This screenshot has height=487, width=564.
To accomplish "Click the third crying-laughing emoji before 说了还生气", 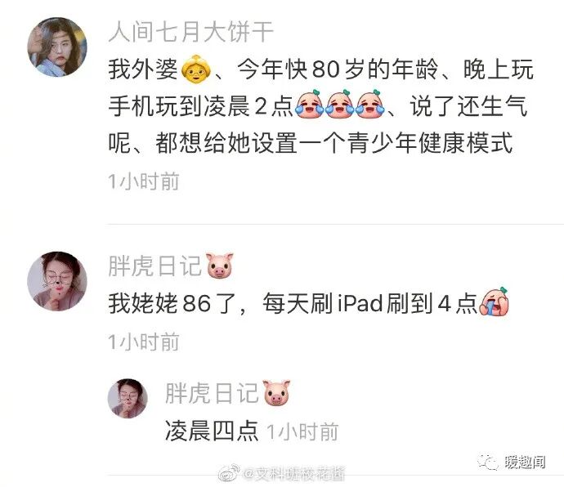I will 370,105.
